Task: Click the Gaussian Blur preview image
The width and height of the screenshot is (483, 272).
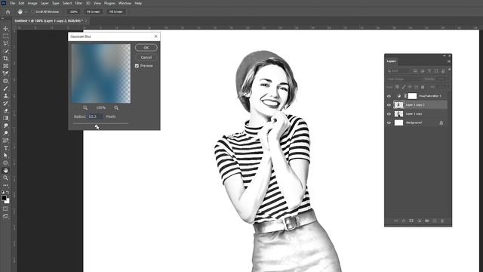Action: click(x=101, y=73)
